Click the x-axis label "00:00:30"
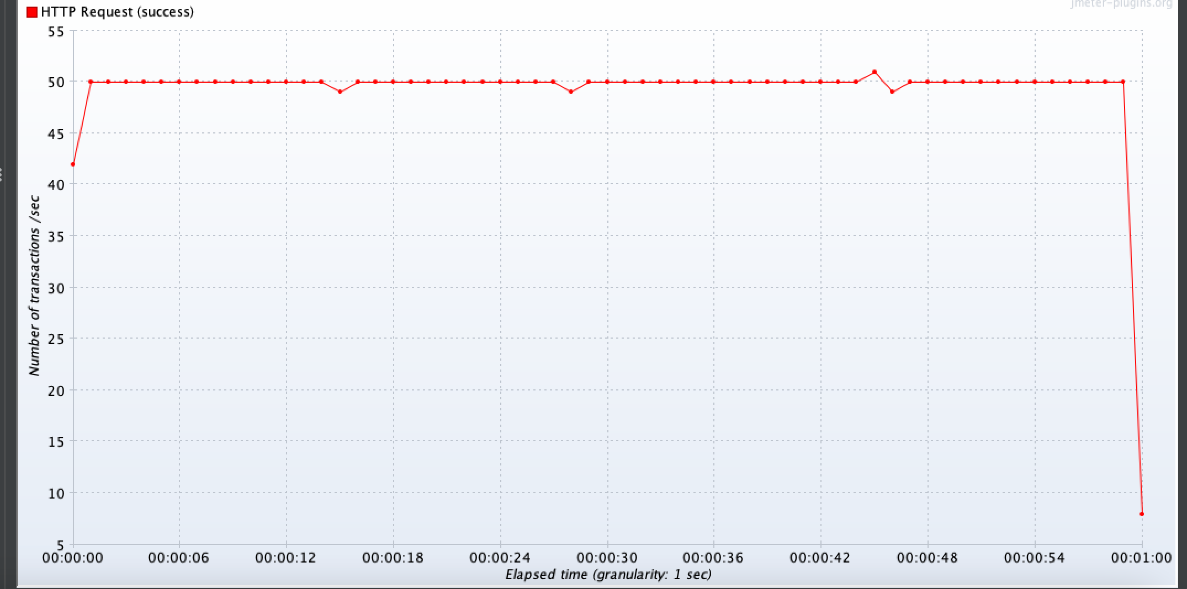The image size is (1187, 589). (607, 558)
